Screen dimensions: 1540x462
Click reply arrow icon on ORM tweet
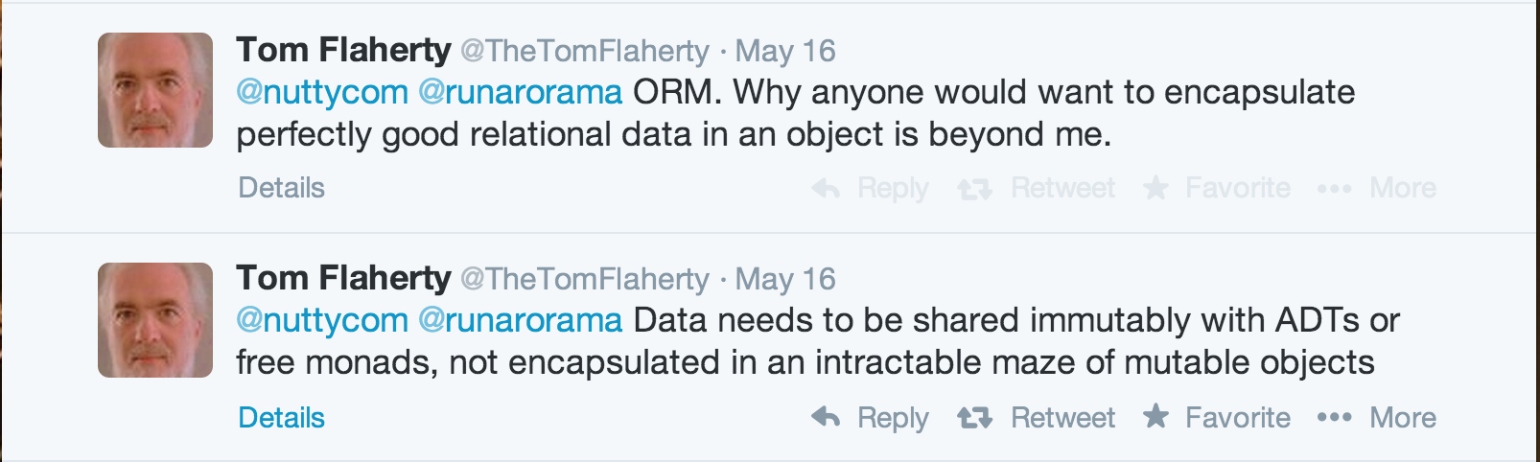[x=826, y=189]
